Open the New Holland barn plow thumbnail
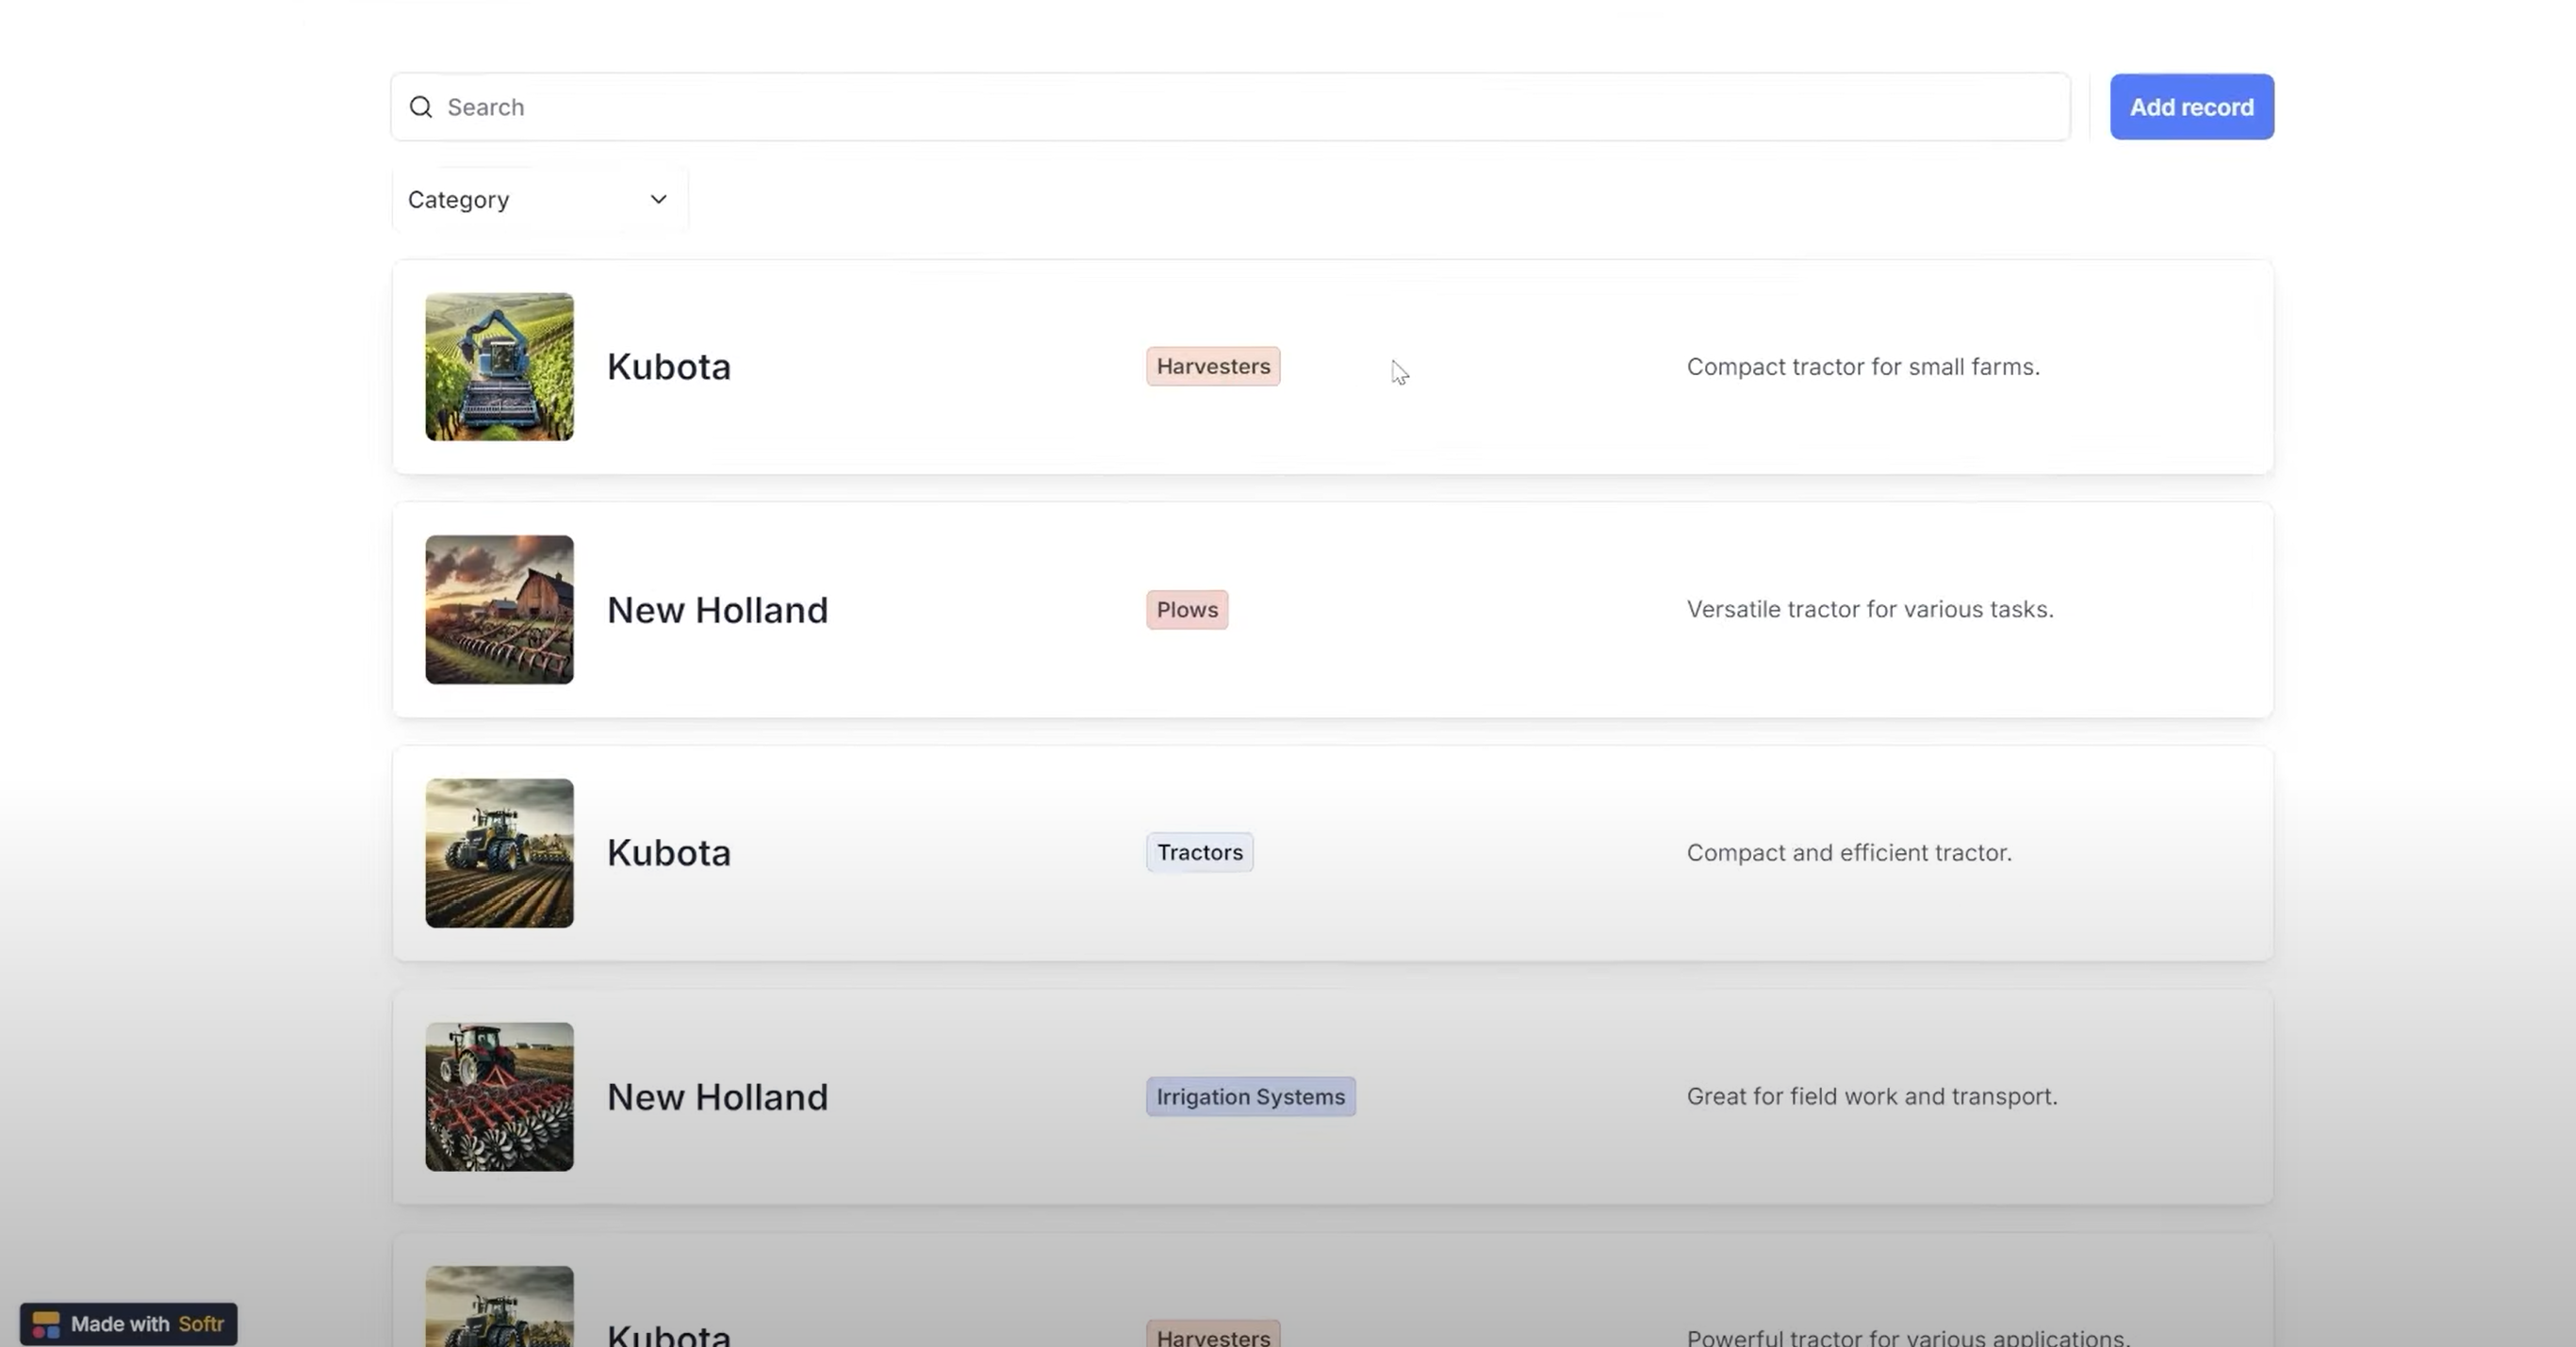This screenshot has width=2576, height=1347. [x=499, y=610]
